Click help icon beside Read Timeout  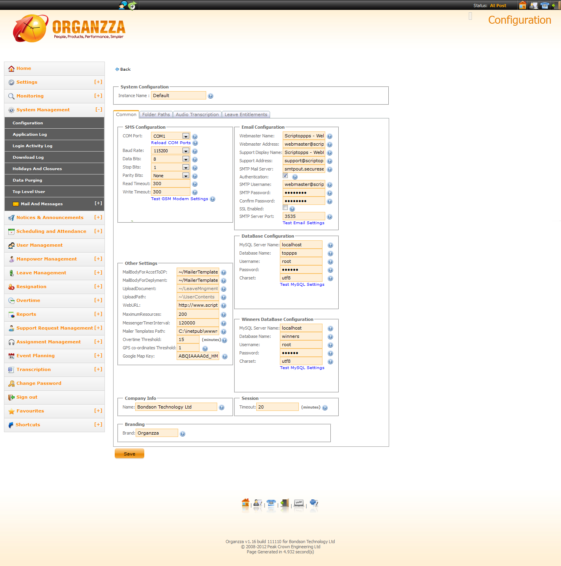coord(195,184)
